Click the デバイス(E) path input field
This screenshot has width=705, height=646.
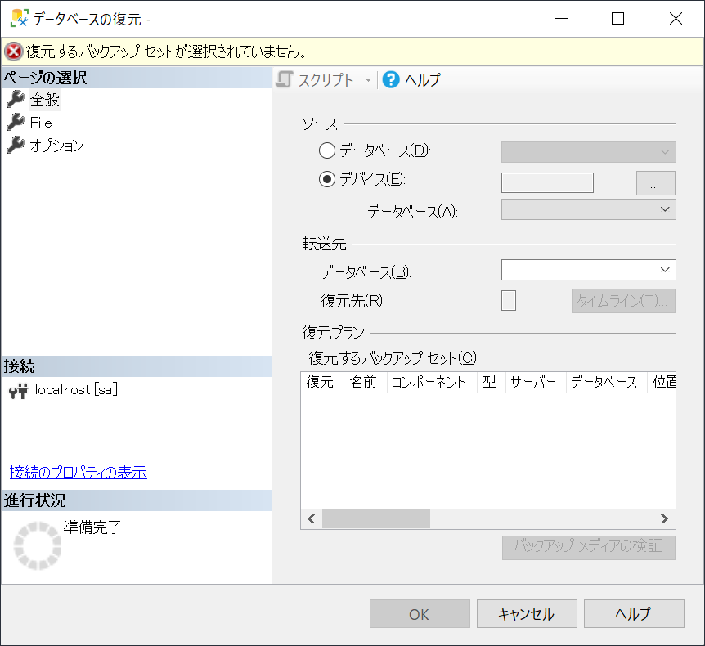tap(547, 182)
